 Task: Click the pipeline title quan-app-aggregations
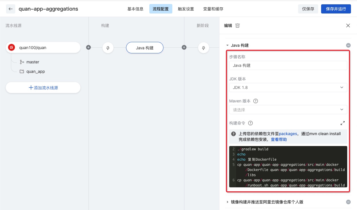click(x=48, y=9)
